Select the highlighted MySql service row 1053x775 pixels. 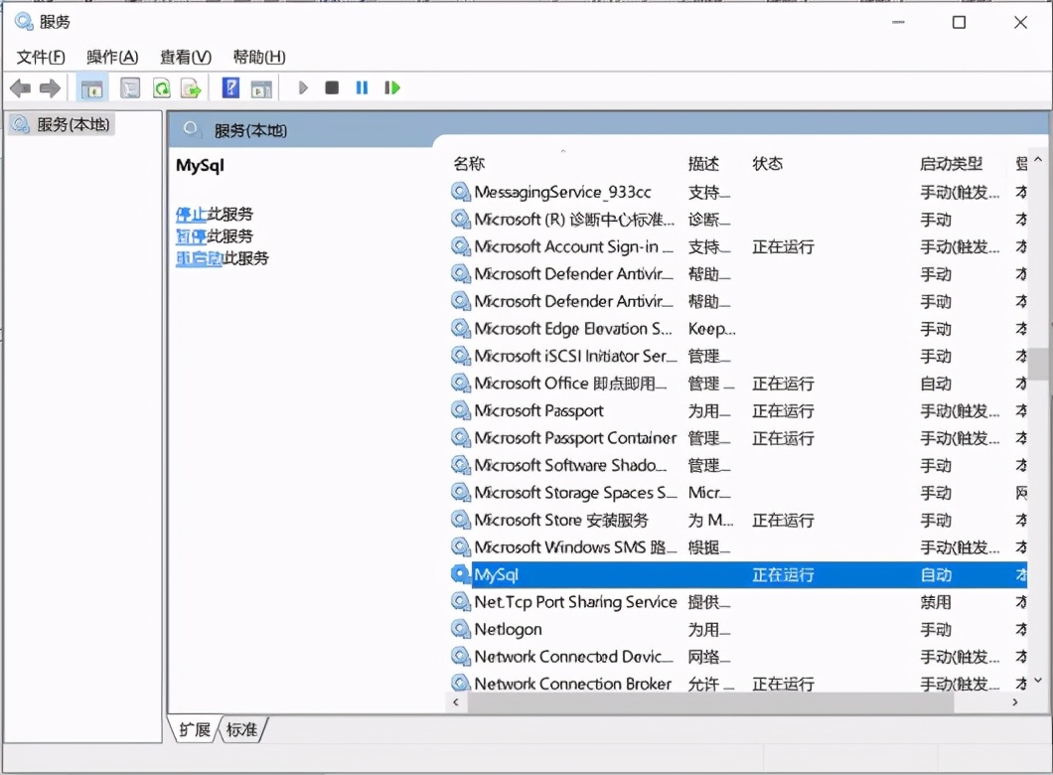738,575
